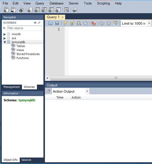Click the create new stored procedure icon
Image resolution: width=152 pixels, height=164 pixels.
click(x=51, y=10)
